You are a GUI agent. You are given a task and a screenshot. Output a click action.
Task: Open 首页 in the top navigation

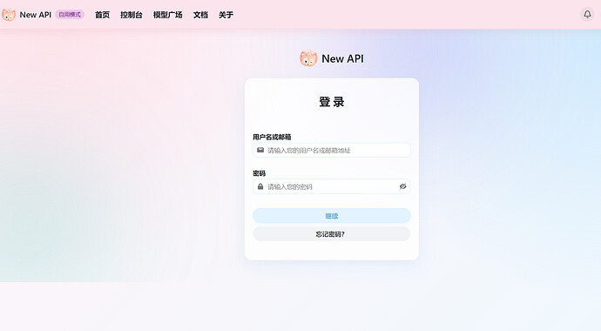[x=102, y=15]
